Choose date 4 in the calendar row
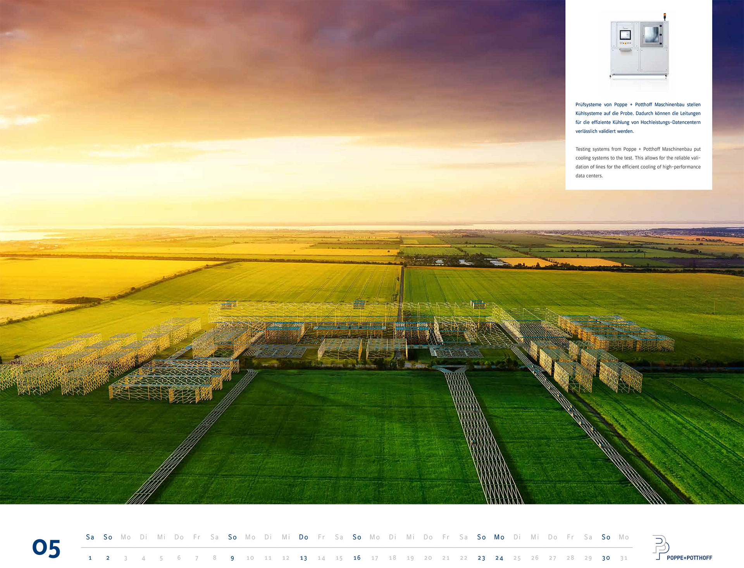The height and width of the screenshot is (568, 744). tap(143, 558)
